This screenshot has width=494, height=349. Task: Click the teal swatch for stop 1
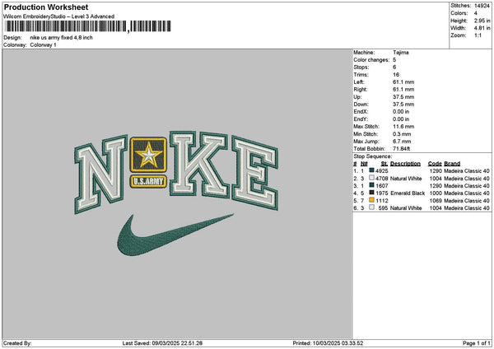coord(372,170)
